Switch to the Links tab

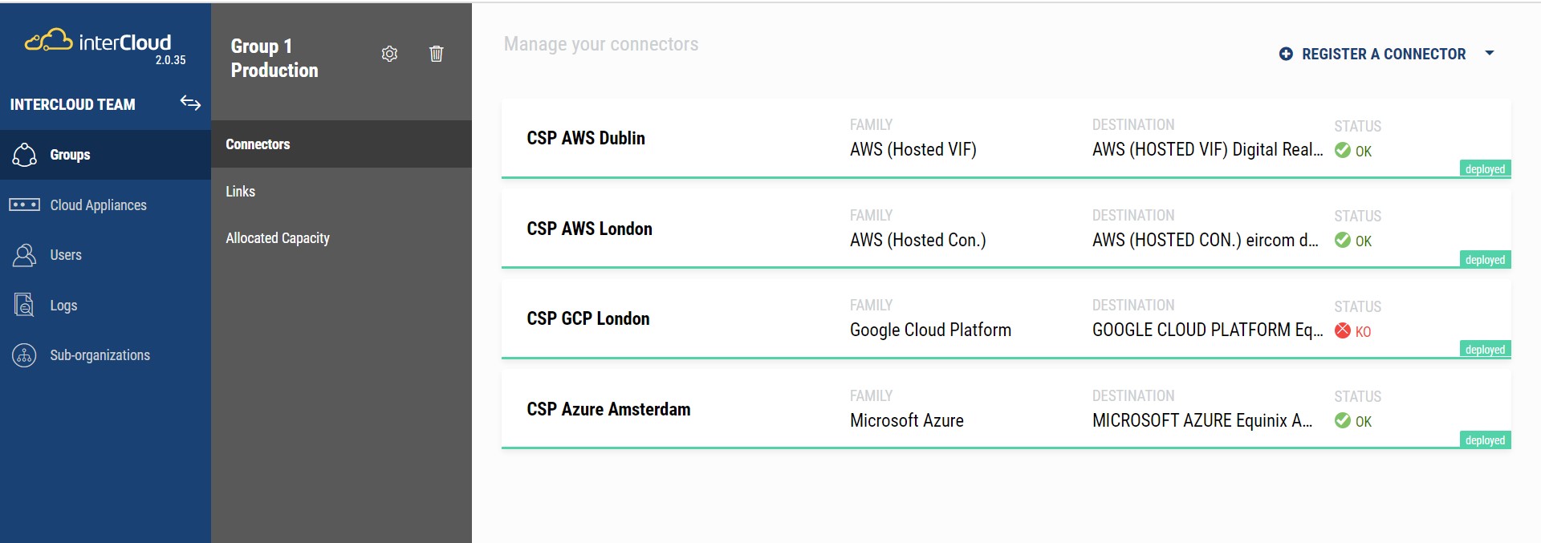pyautogui.click(x=240, y=192)
